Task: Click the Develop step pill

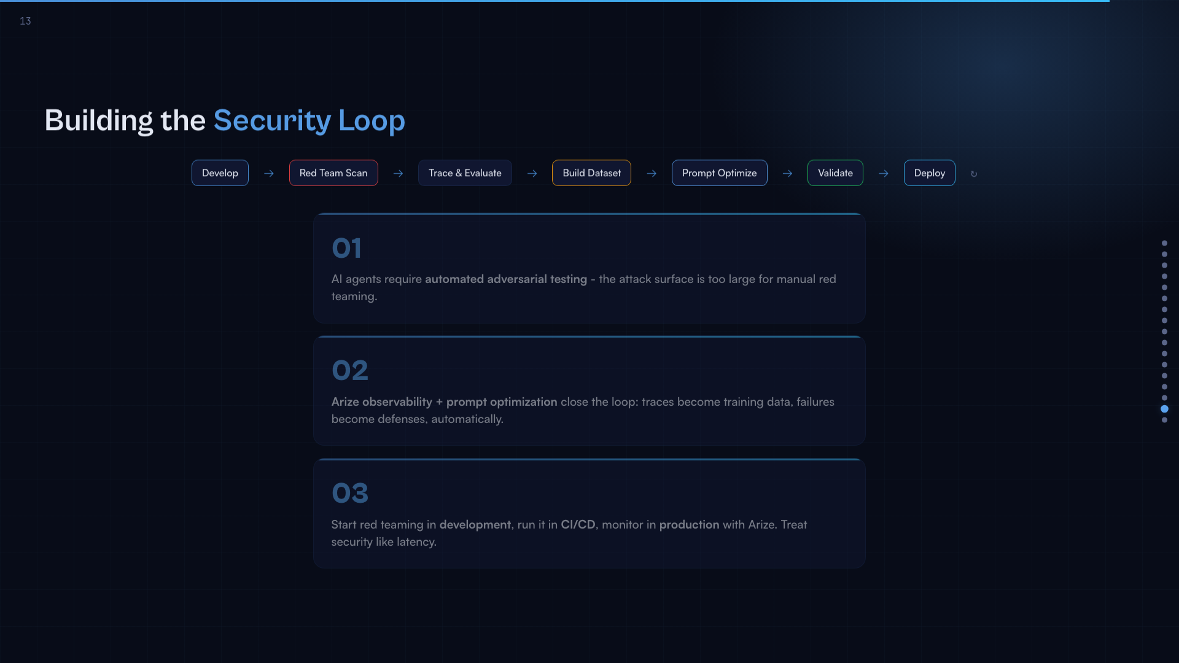Action: (x=220, y=173)
